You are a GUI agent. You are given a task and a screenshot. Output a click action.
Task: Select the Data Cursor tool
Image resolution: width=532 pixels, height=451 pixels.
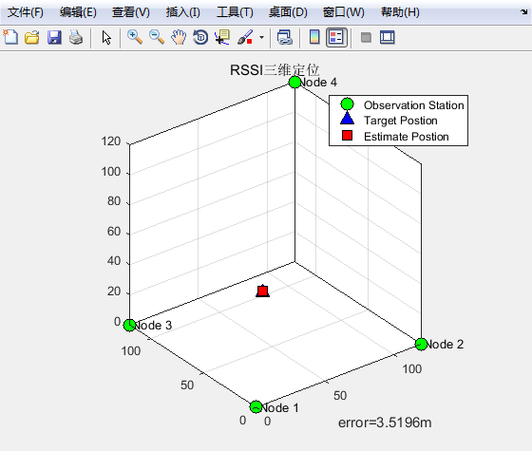click(x=222, y=37)
